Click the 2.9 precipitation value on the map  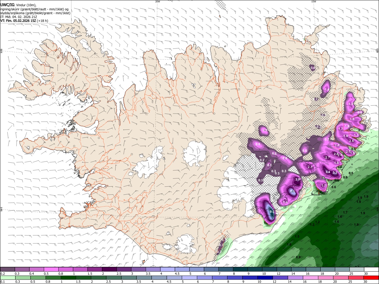coord(298,179)
